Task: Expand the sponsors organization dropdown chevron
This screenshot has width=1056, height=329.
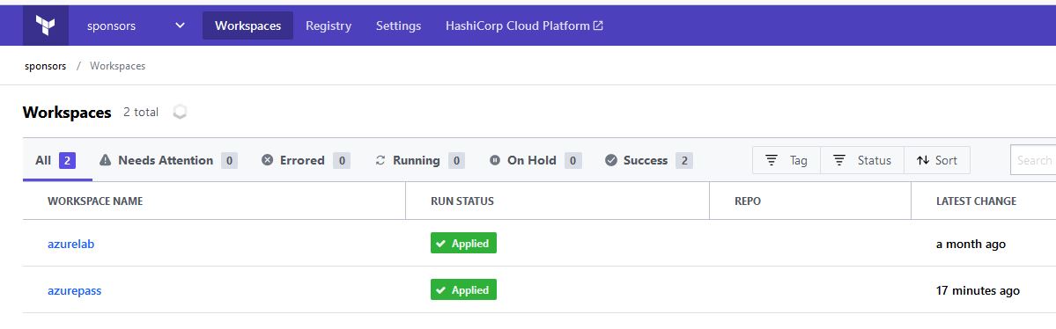Action: click(x=180, y=26)
